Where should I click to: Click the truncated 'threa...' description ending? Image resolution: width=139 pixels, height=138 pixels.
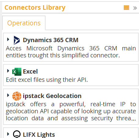coord(126,118)
